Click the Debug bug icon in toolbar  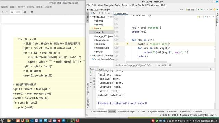point(202,9)
